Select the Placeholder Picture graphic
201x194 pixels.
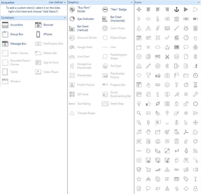(x=113, y=75)
